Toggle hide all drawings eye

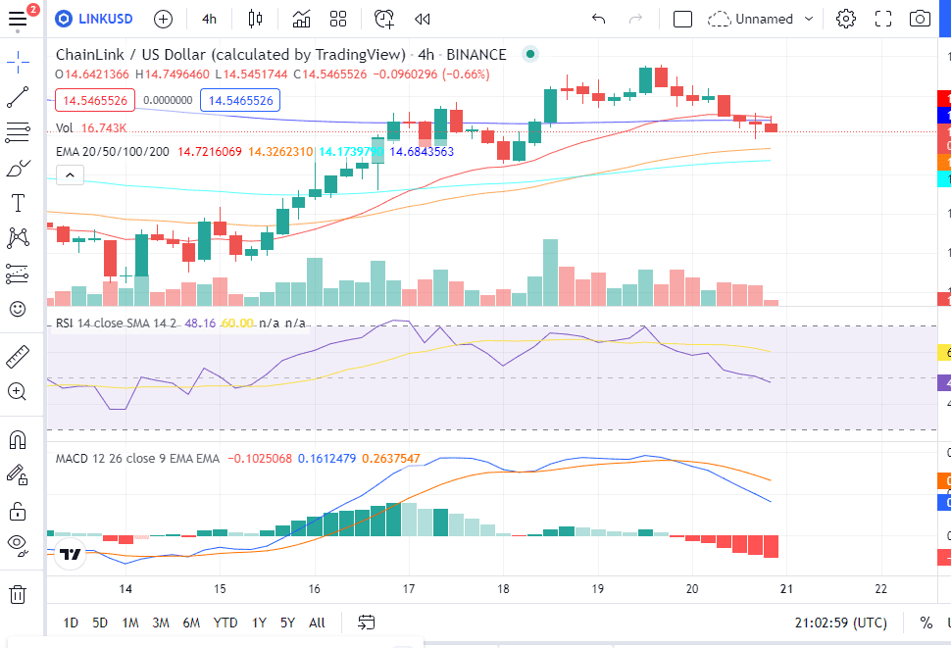point(18,546)
